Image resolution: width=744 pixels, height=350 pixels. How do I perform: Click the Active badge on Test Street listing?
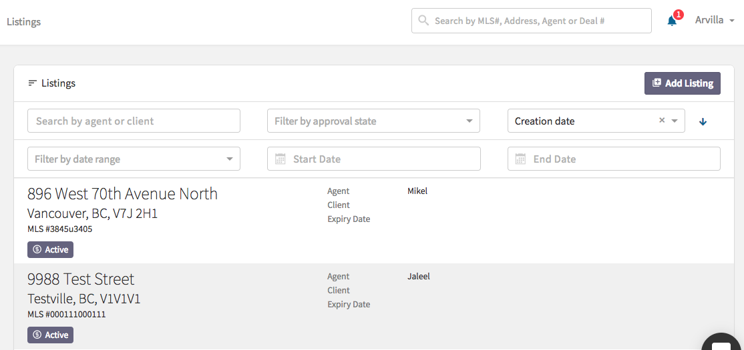50,335
